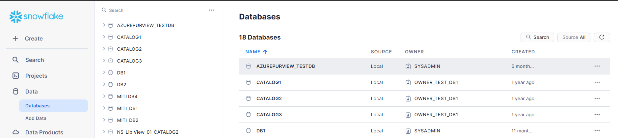Viewport: 618px width, 138px height.
Task: Click the Search button above the table
Action: pos(537,37)
